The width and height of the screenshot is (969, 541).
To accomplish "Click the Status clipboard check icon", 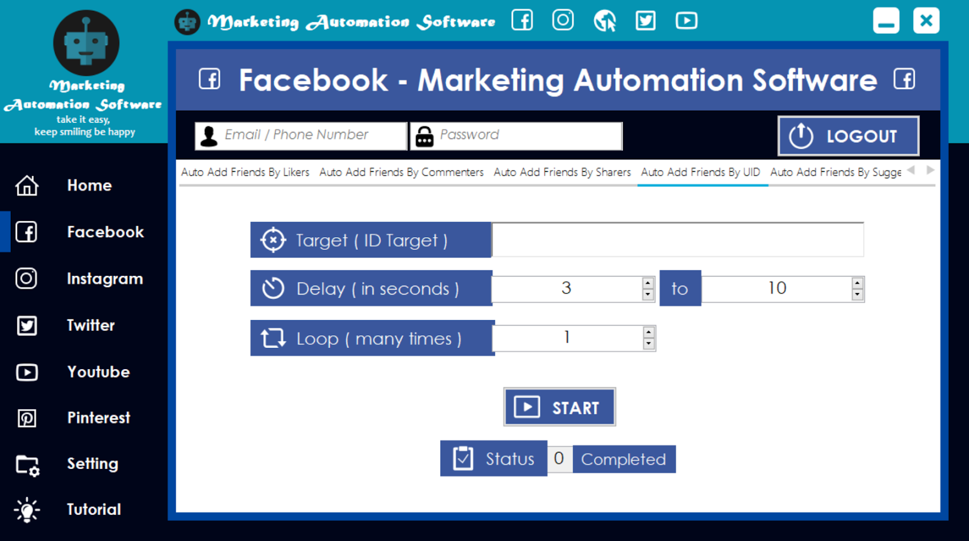I will point(463,458).
